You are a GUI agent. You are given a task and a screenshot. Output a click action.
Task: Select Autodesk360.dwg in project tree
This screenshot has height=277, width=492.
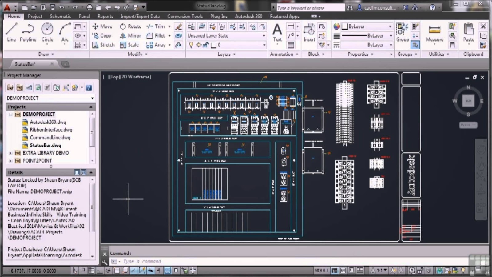click(48, 122)
